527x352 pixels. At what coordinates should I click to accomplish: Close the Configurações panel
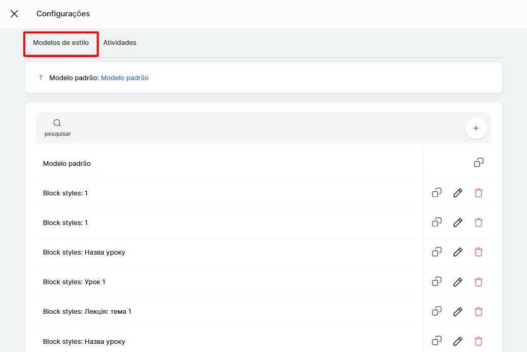point(14,14)
